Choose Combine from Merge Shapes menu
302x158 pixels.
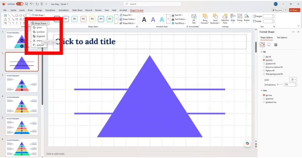click(x=39, y=32)
